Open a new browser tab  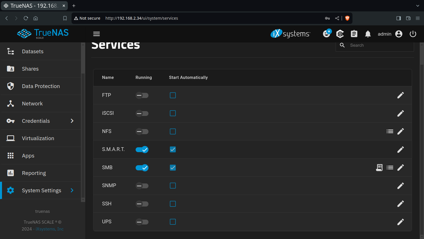click(74, 6)
